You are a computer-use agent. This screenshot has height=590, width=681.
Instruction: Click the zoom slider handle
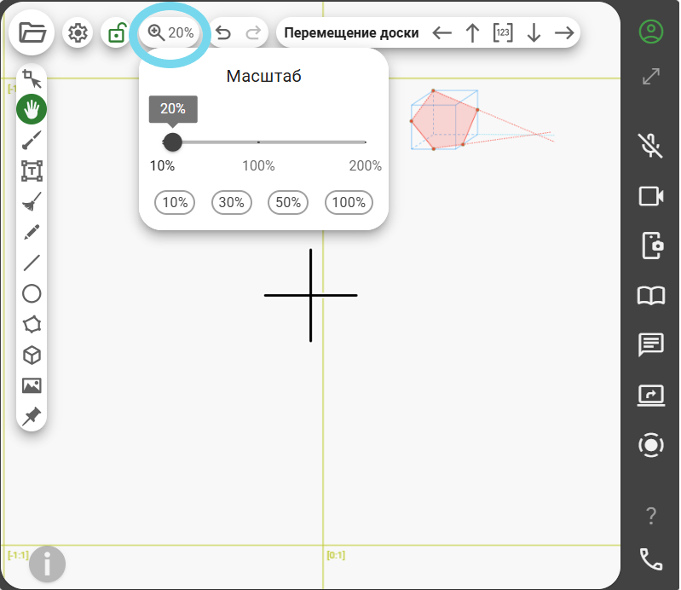[172, 142]
